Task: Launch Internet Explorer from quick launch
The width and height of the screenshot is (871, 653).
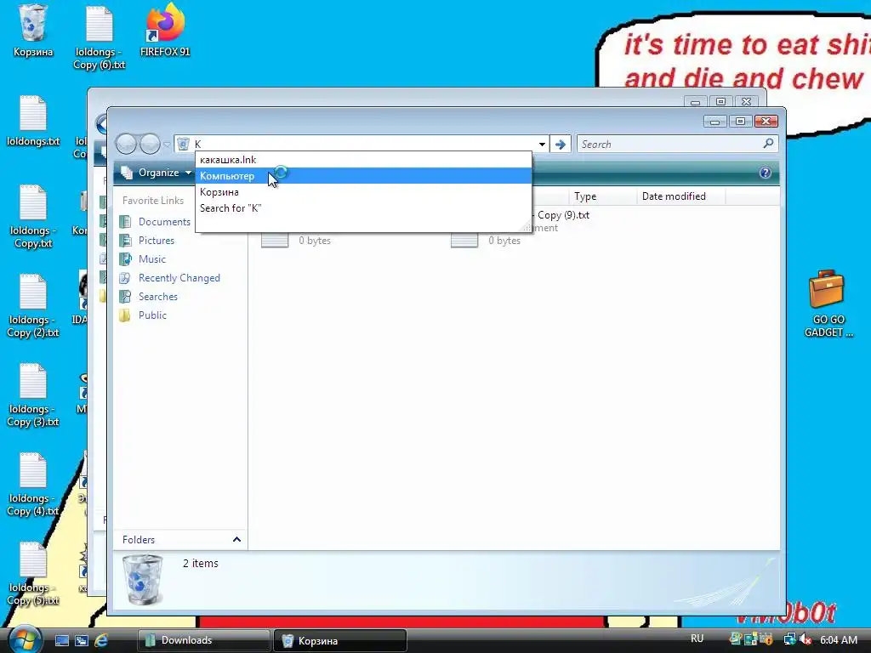Action: tap(101, 641)
